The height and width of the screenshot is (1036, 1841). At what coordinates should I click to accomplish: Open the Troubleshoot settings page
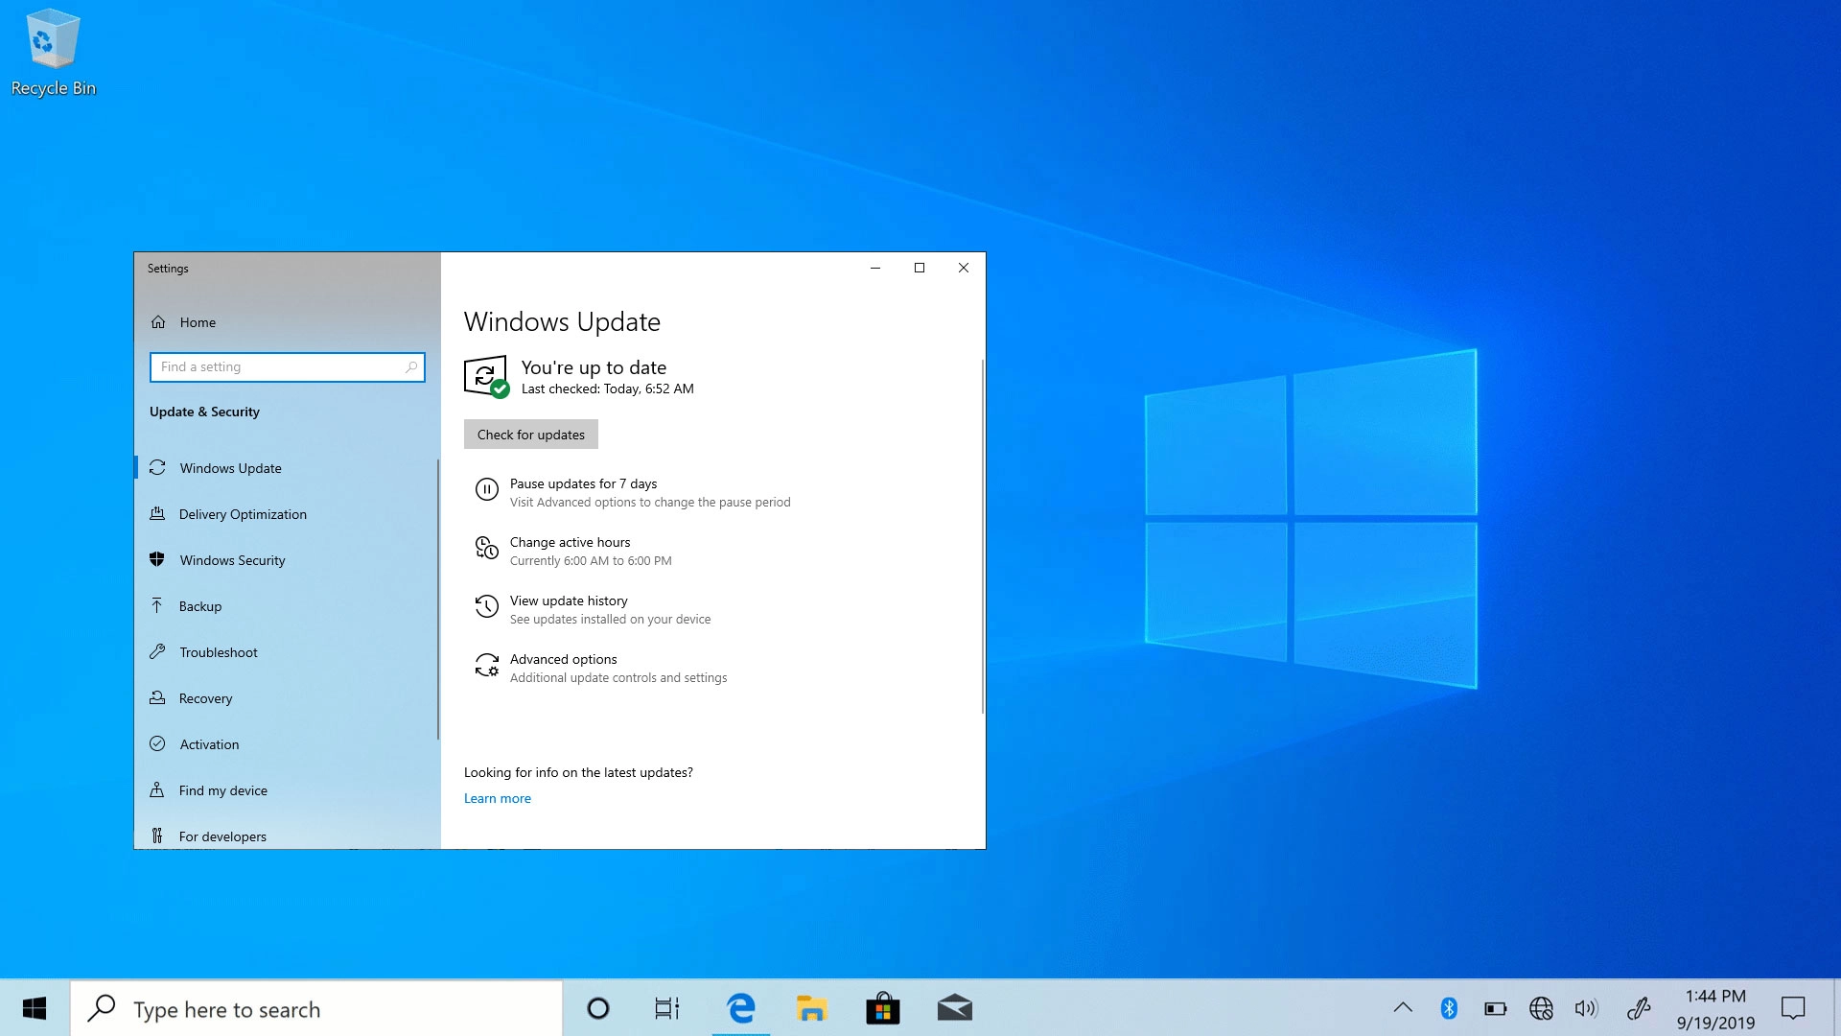coord(218,652)
